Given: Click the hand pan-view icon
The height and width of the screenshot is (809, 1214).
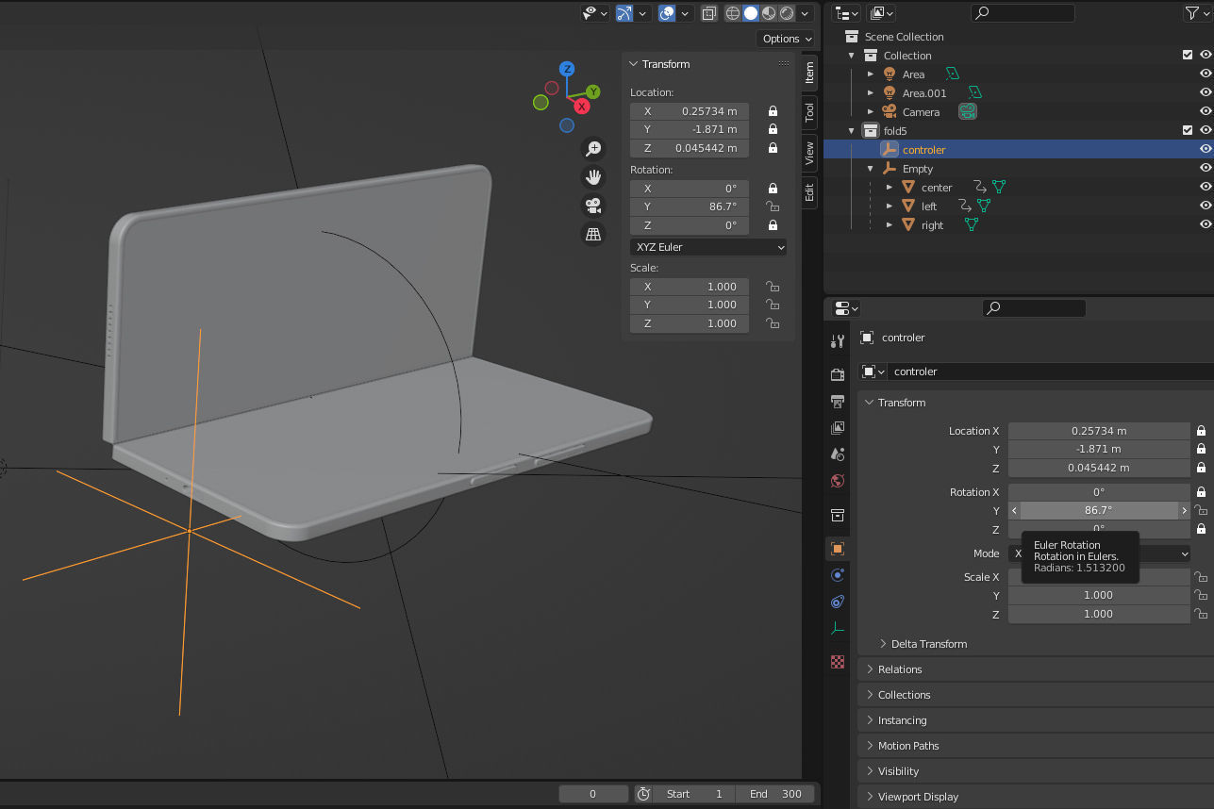Looking at the screenshot, I should [x=593, y=176].
